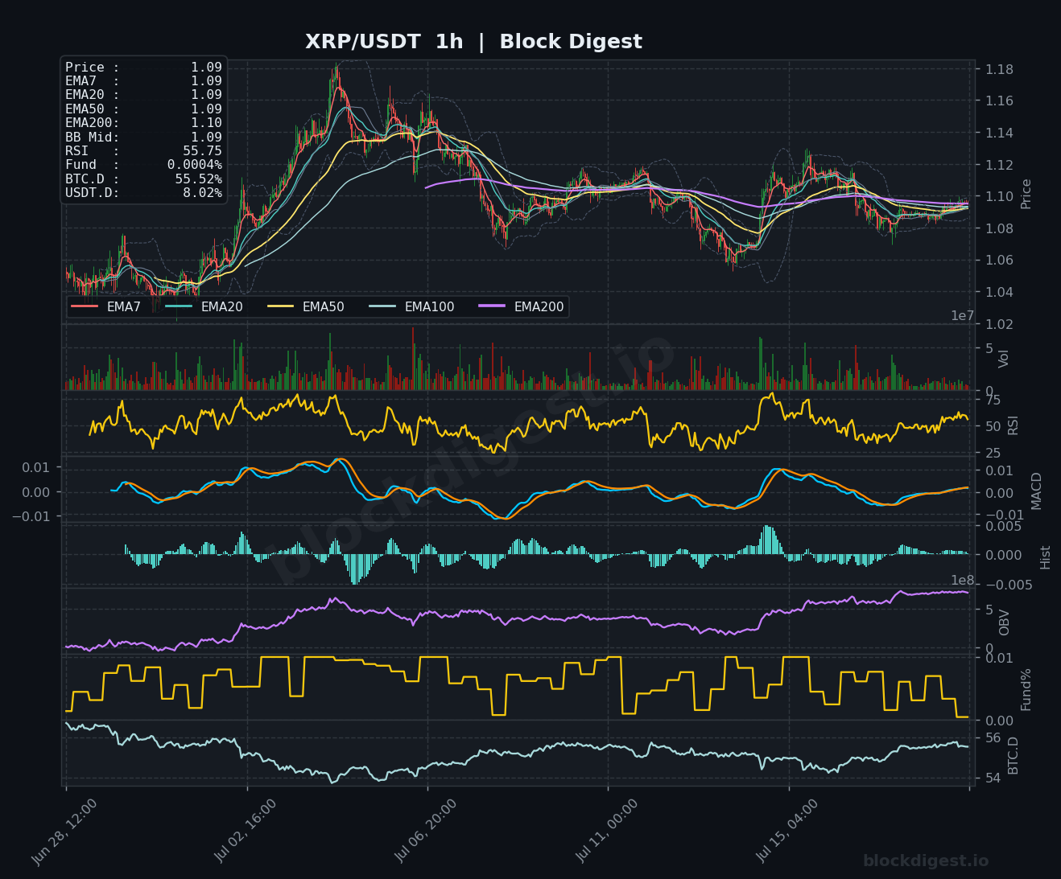
Task: Select the EMA200 1.10 row in info box
Action: pos(143,123)
